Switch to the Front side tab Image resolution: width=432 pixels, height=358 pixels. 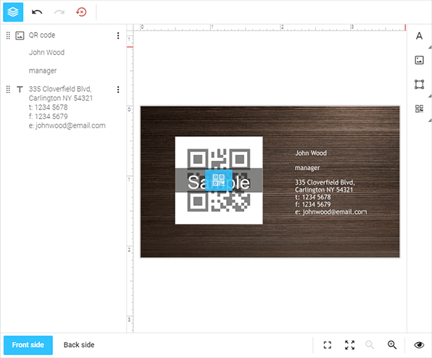coord(28,345)
